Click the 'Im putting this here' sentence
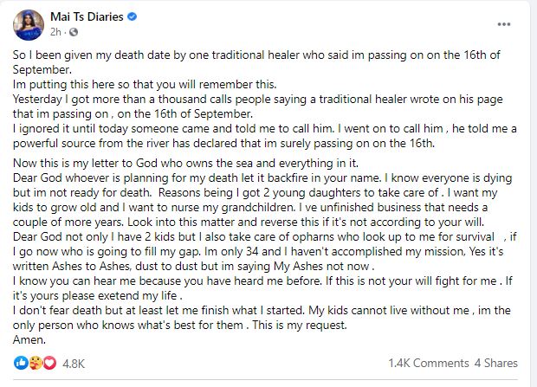The width and height of the screenshot is (537, 387). (145, 84)
